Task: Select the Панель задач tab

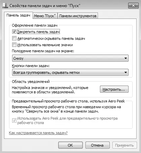Action: (x=19, y=15)
